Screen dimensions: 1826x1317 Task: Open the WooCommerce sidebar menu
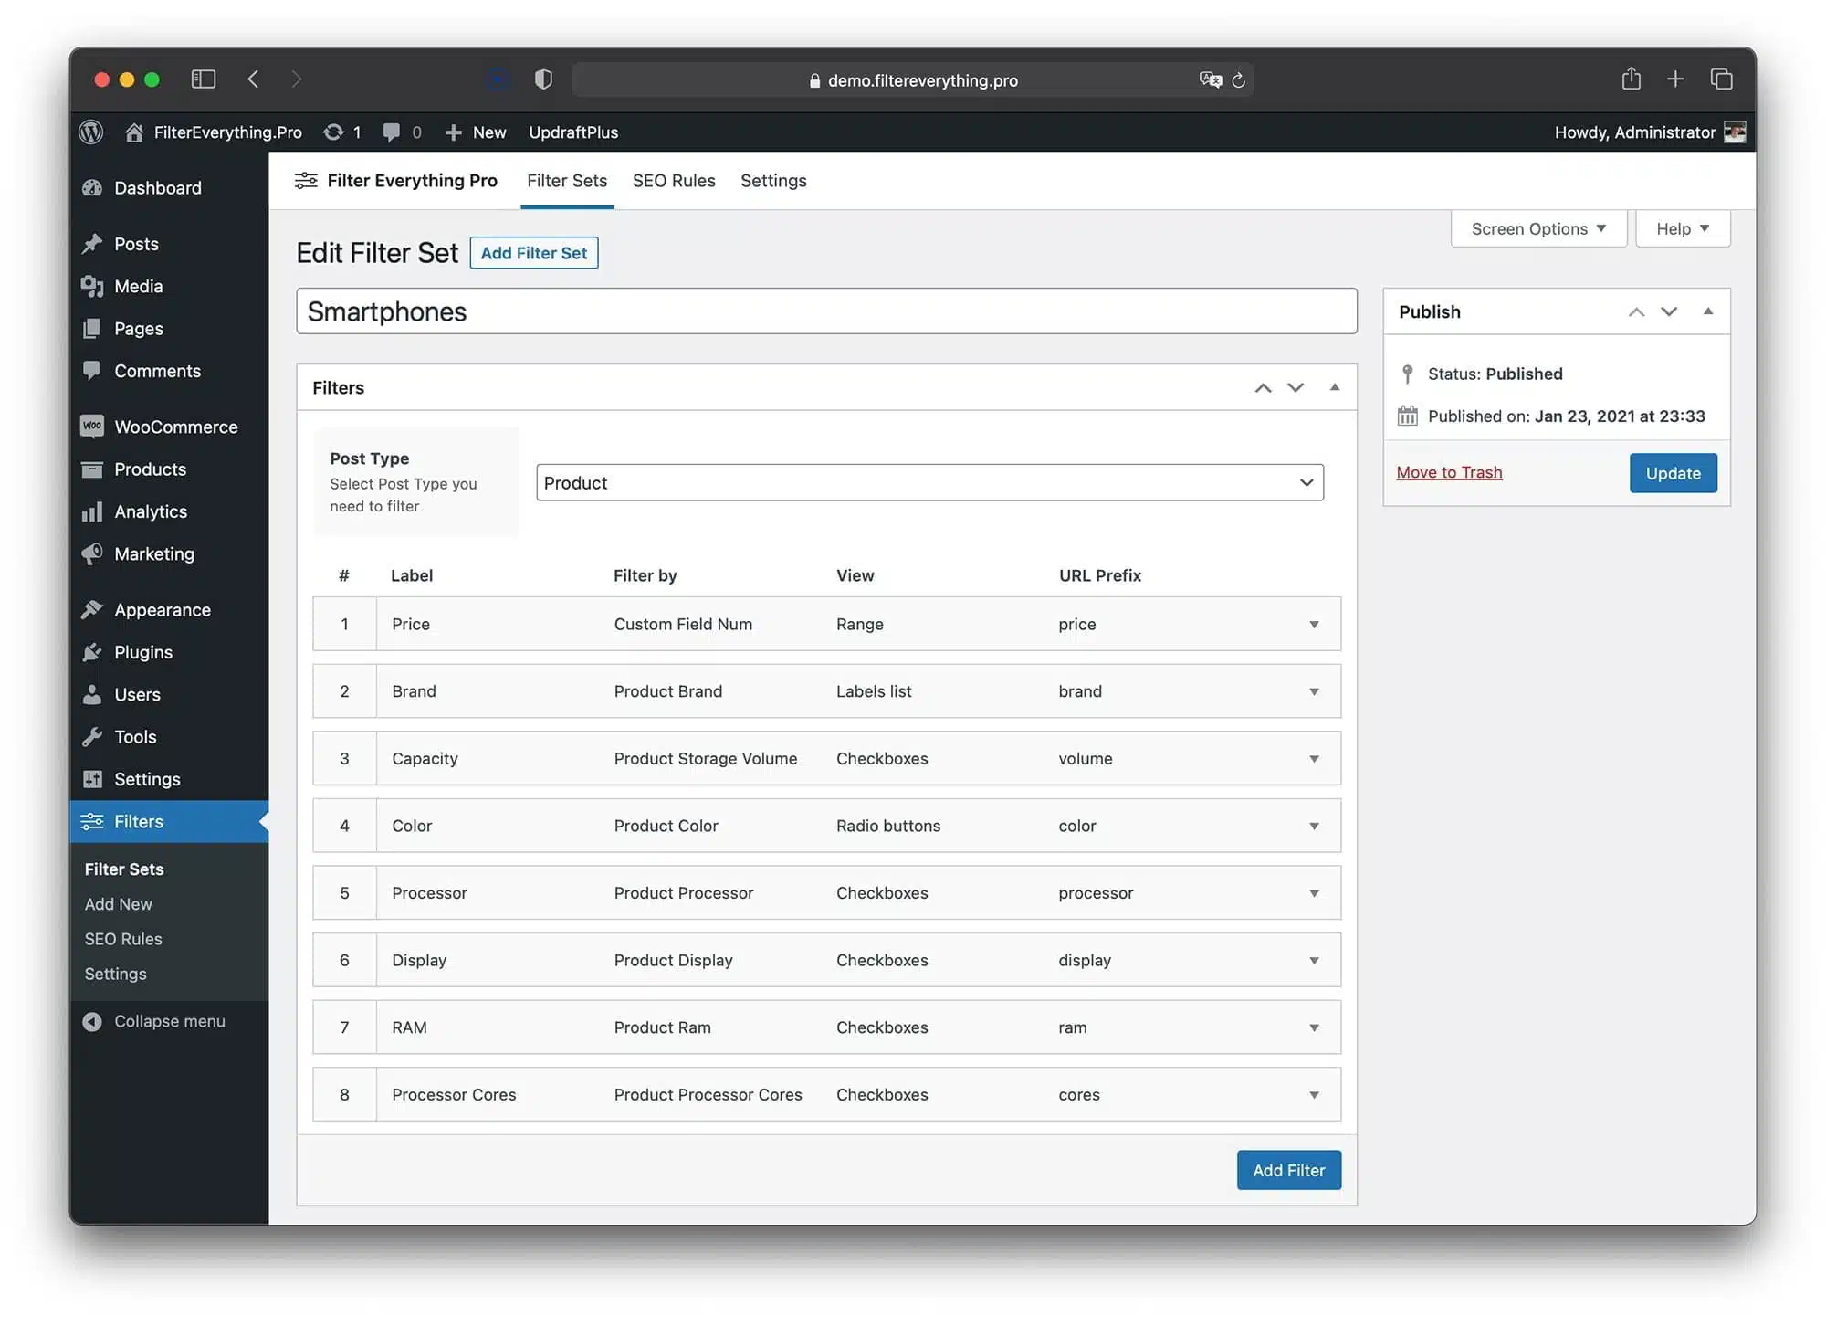pyautogui.click(x=175, y=427)
